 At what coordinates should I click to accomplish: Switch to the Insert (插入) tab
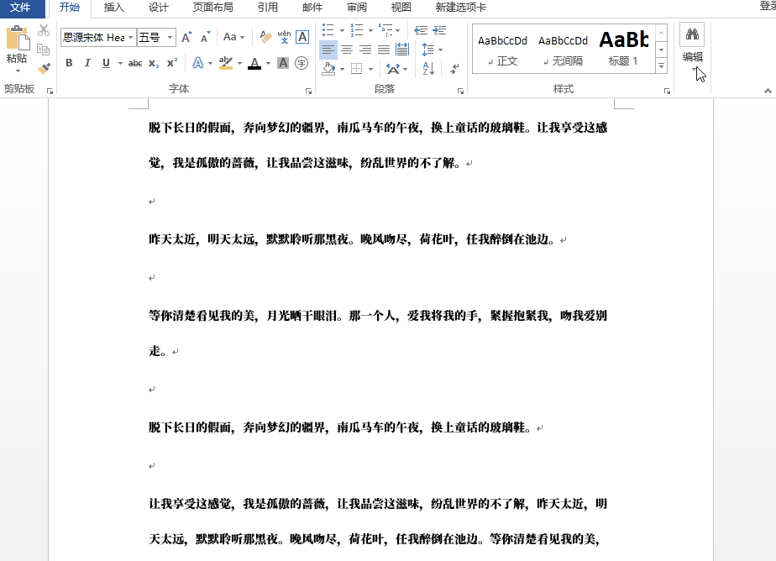tap(114, 8)
